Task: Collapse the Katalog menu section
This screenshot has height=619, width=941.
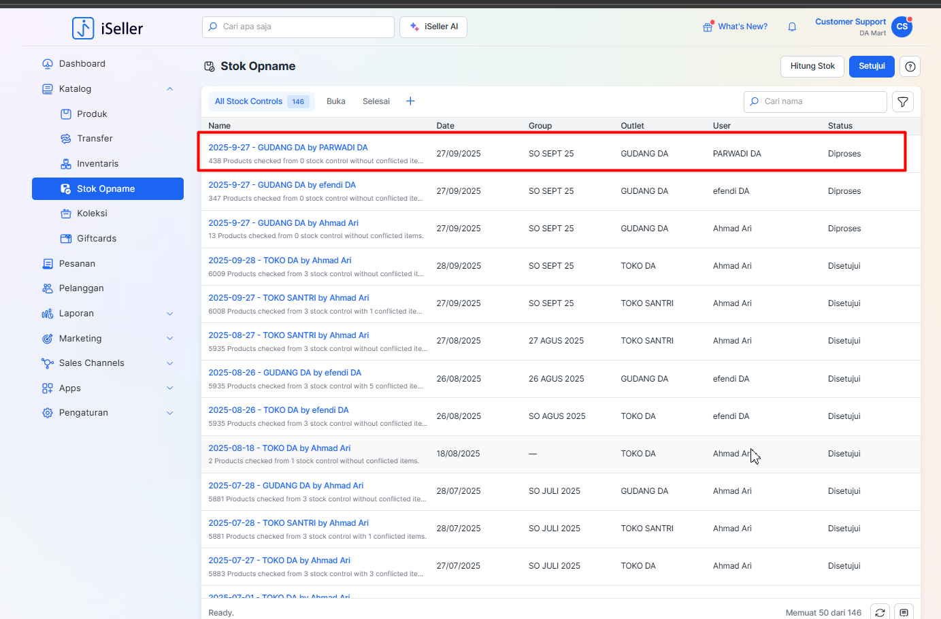Action: point(169,89)
